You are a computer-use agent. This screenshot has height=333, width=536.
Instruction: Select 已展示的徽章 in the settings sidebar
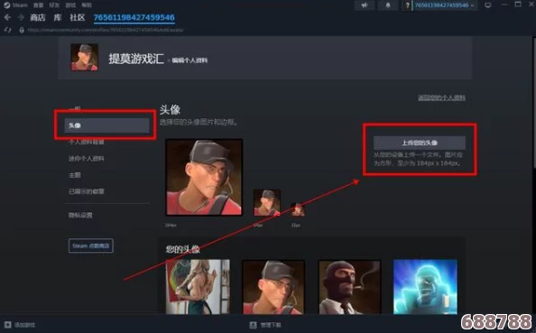pyautogui.click(x=86, y=191)
